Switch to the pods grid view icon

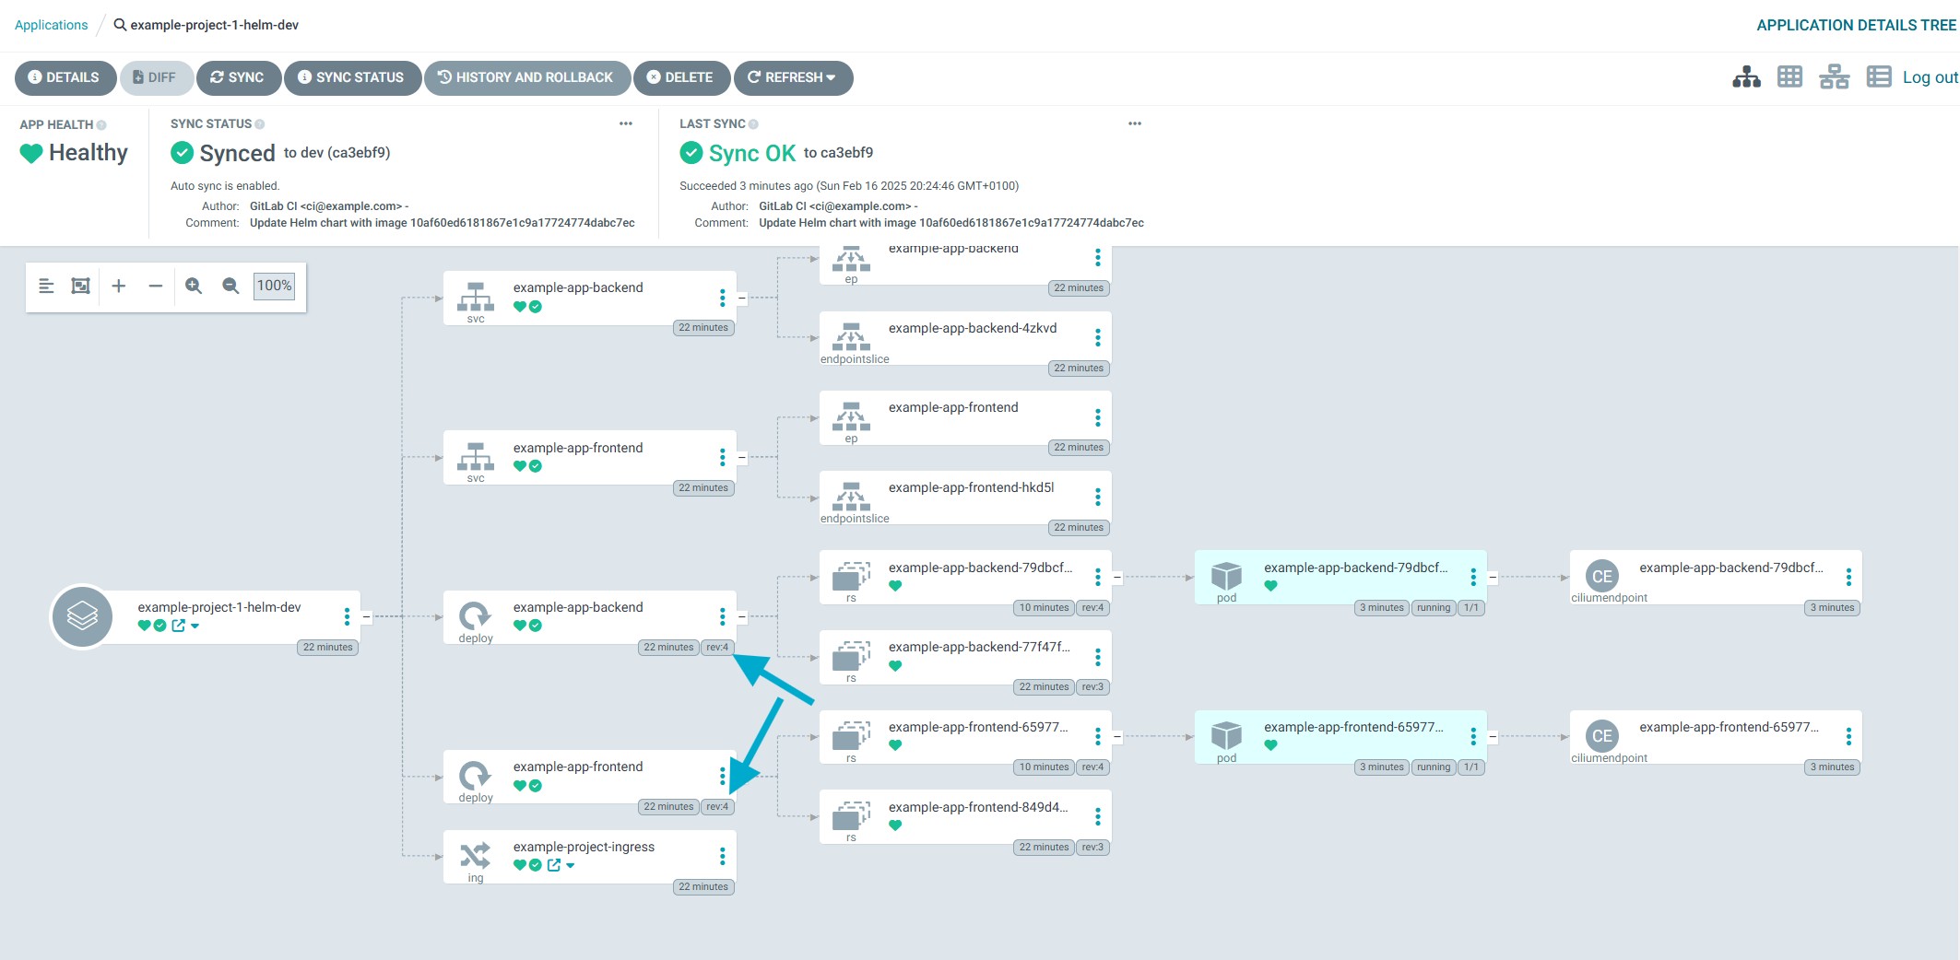(x=1789, y=77)
